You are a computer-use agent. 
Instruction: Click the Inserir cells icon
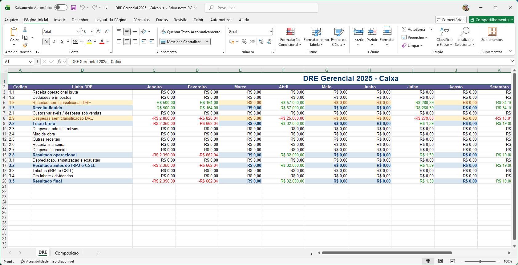pyautogui.click(x=358, y=31)
